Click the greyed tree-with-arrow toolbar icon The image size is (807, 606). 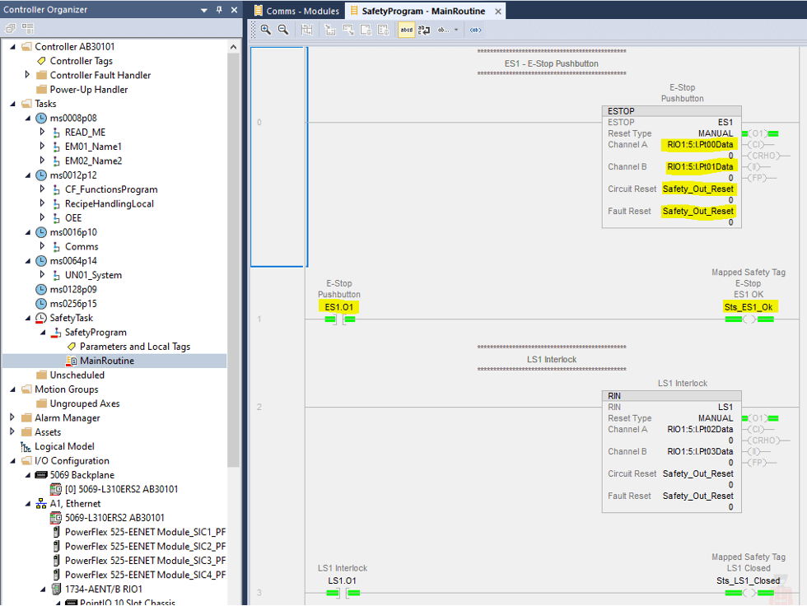330,30
